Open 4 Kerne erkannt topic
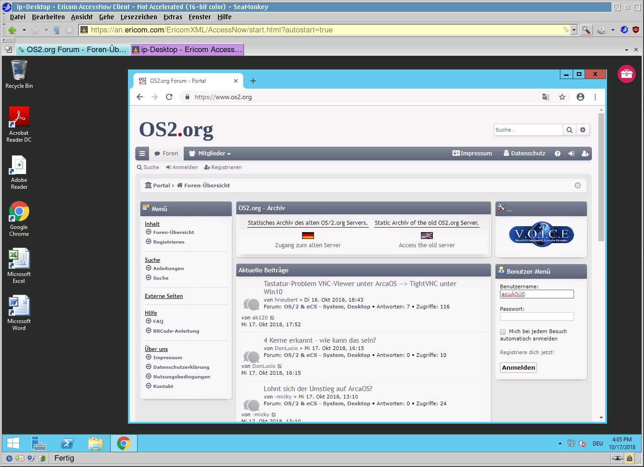 320,340
